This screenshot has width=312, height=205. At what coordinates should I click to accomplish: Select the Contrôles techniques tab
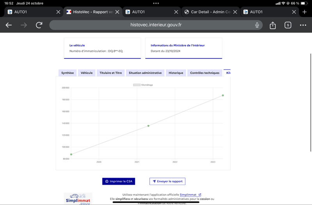click(x=204, y=73)
